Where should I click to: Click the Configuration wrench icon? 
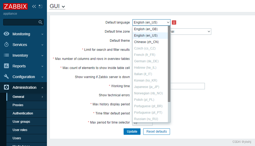[x=6, y=77]
